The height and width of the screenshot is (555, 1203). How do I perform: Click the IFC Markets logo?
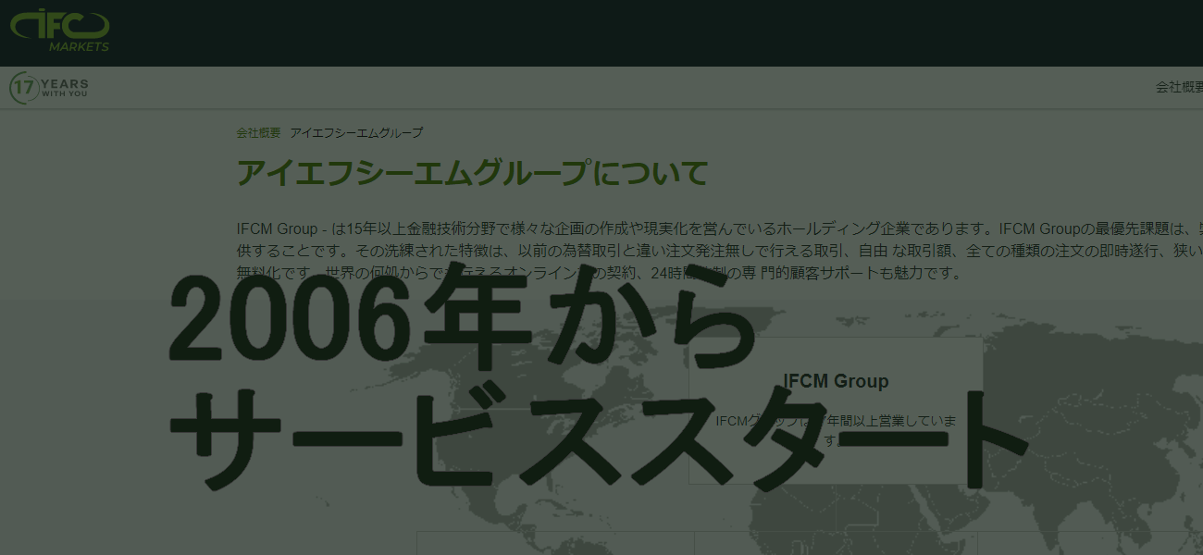tap(60, 29)
